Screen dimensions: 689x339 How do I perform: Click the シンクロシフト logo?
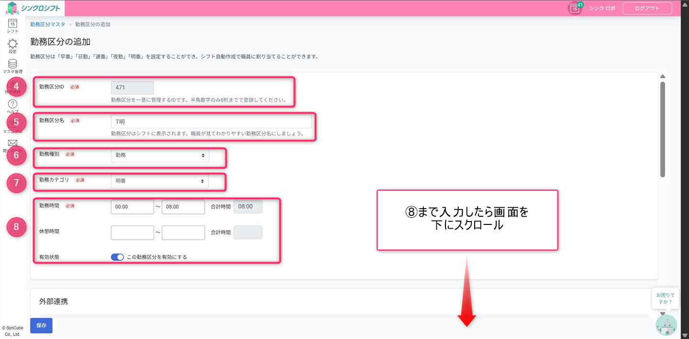[33, 8]
